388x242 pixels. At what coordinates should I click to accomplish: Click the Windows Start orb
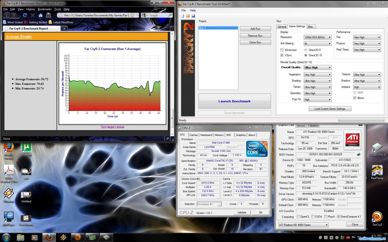[x=6, y=237]
